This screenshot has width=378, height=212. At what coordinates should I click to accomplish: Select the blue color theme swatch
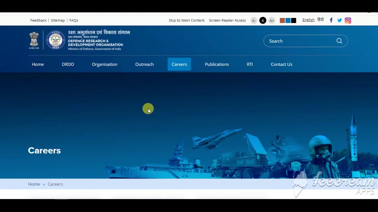click(288, 20)
